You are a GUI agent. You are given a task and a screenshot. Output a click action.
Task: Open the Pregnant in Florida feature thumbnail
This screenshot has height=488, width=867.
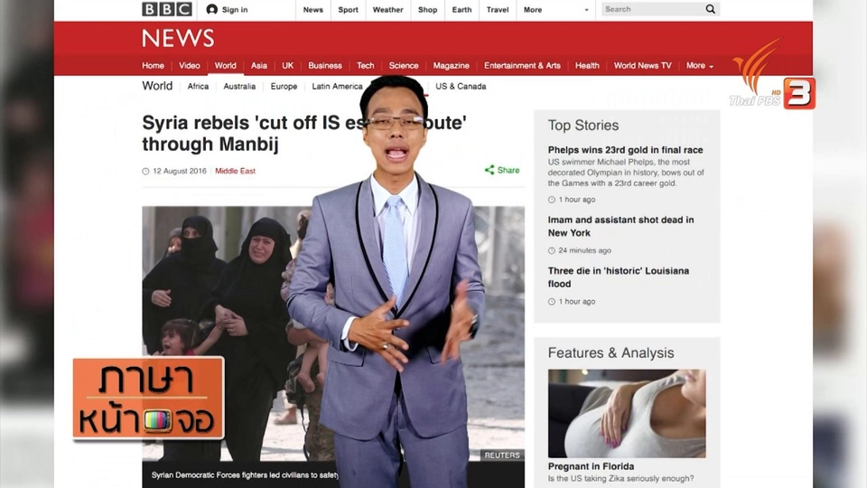click(x=627, y=413)
